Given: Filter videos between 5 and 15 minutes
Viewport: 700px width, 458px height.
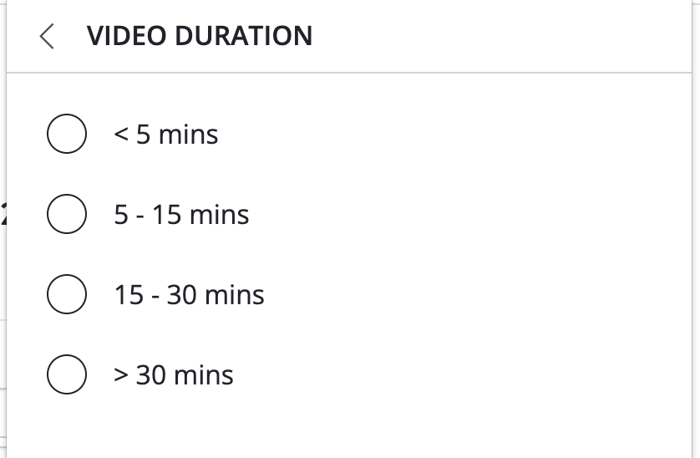Looking at the screenshot, I should tap(67, 215).
